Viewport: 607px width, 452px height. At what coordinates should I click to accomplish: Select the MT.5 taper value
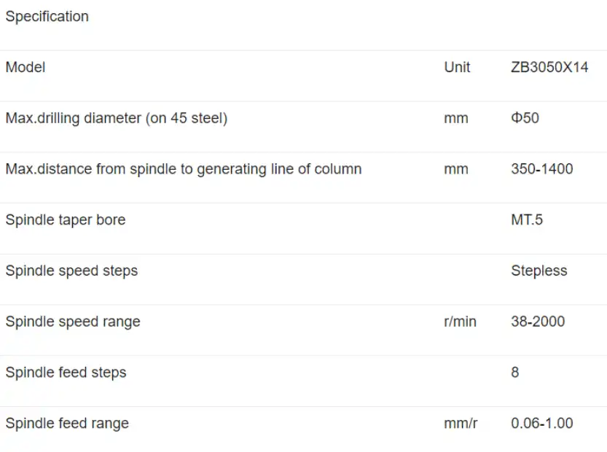click(x=527, y=220)
